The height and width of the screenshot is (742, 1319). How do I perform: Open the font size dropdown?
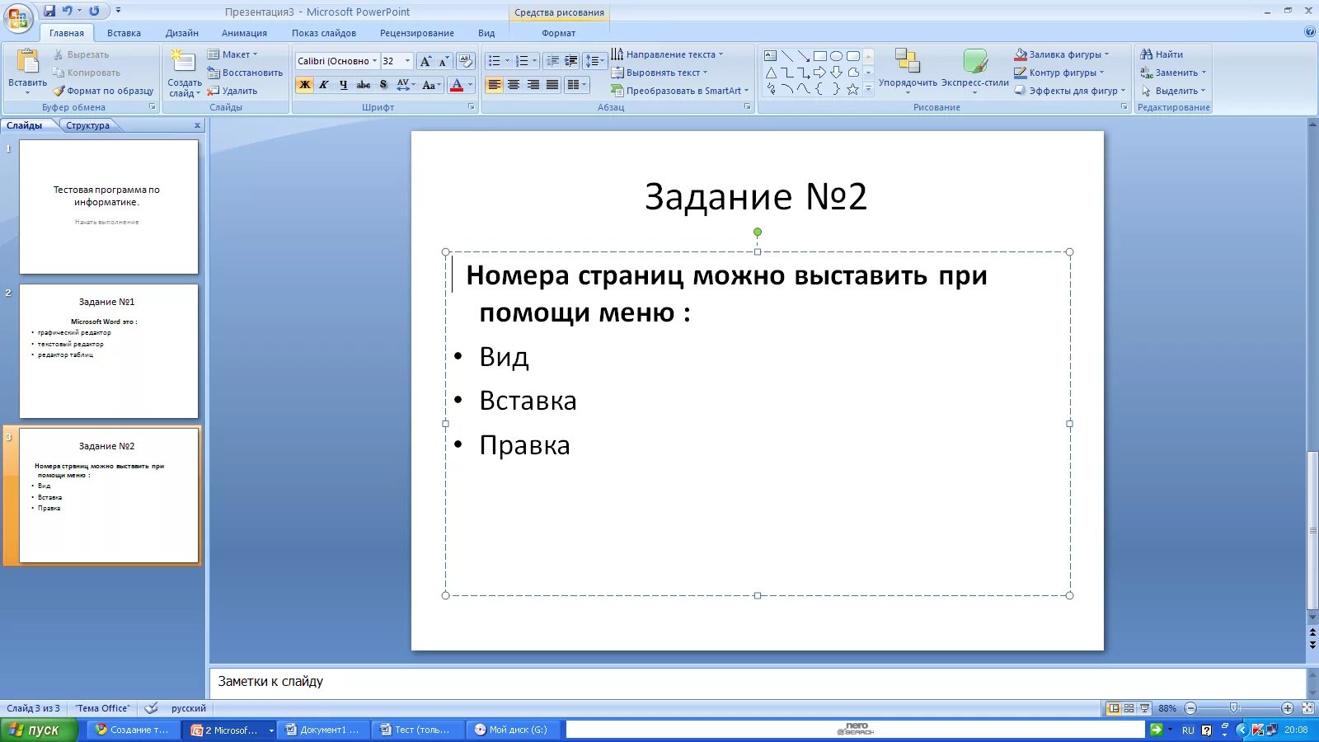pos(407,61)
